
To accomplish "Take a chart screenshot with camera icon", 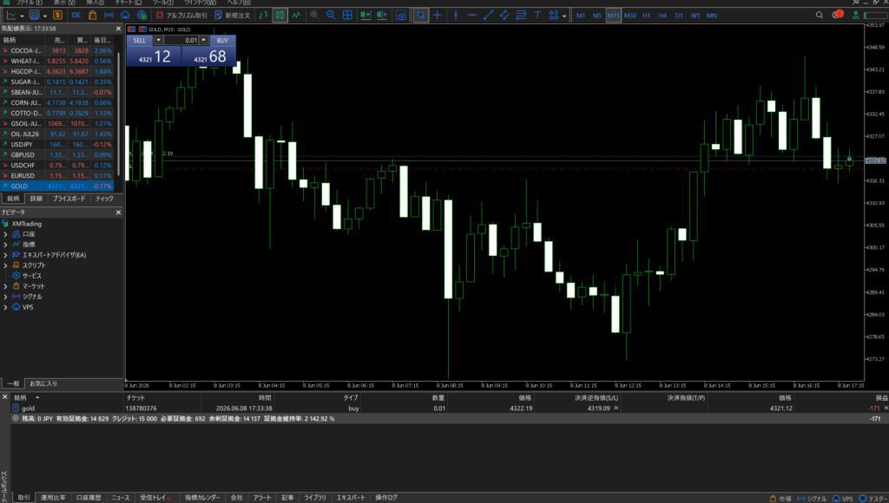I will pyautogui.click(x=401, y=16).
